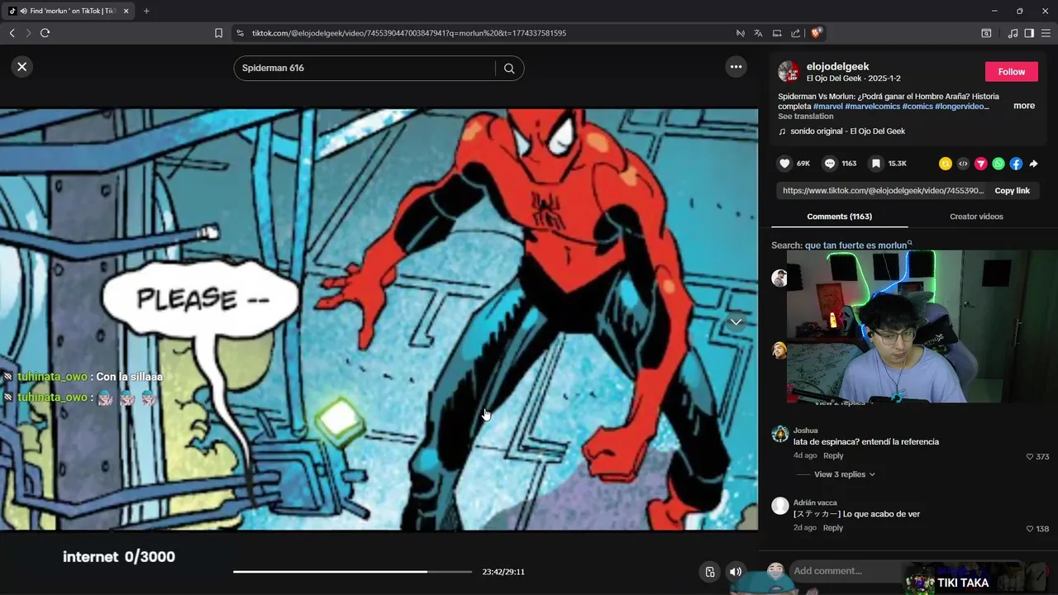
Task: Go forward in browser history
Action: [28, 33]
